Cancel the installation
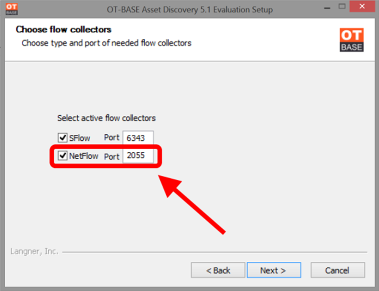Viewport: 379px width, 291px height. tap(338, 270)
